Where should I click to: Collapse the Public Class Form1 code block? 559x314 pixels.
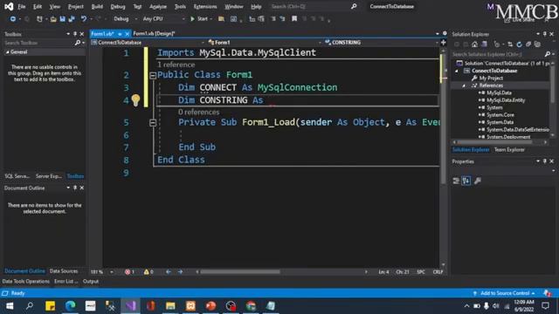tap(153, 75)
